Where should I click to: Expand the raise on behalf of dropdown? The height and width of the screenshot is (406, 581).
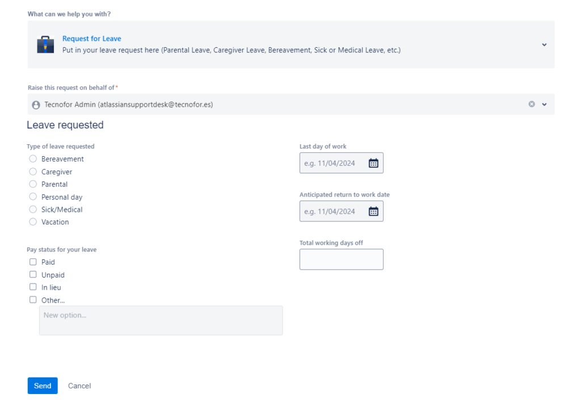[x=545, y=104]
